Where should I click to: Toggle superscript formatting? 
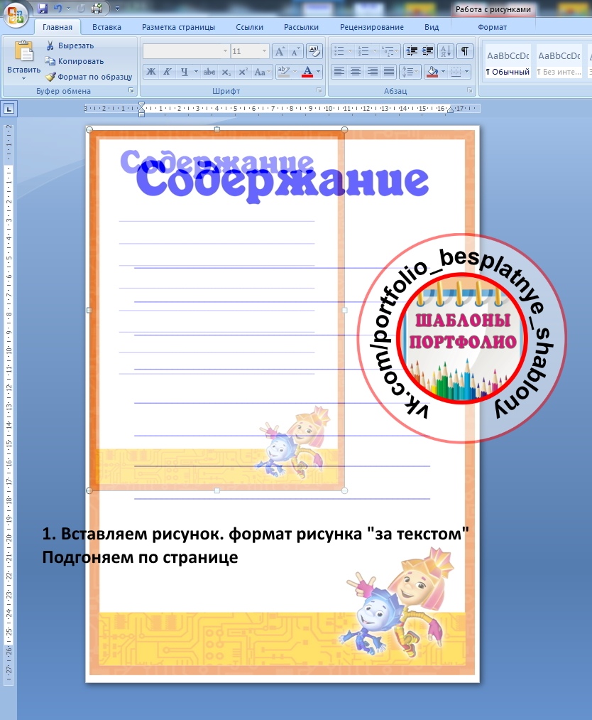243,72
